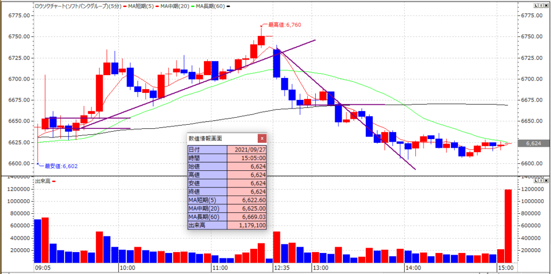Click the MA長期(60) legend entry
Image resolution: width=551 pixels, height=274 pixels.
[x=211, y=6]
